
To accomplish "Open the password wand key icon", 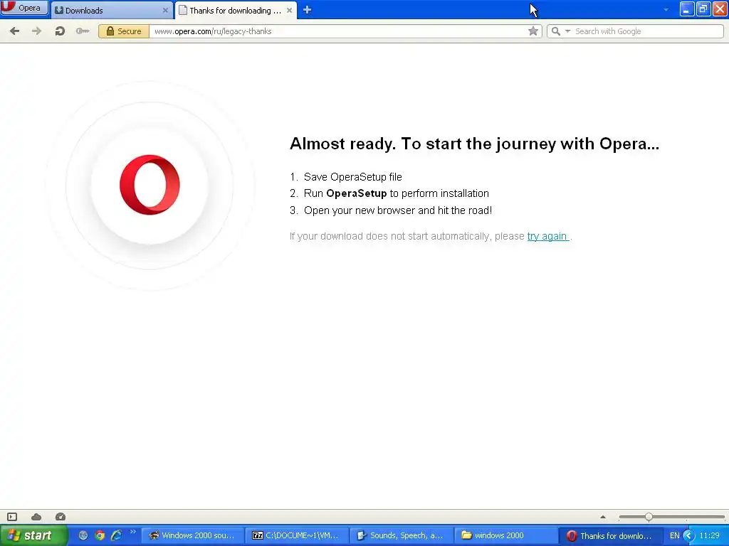I will (x=83, y=31).
